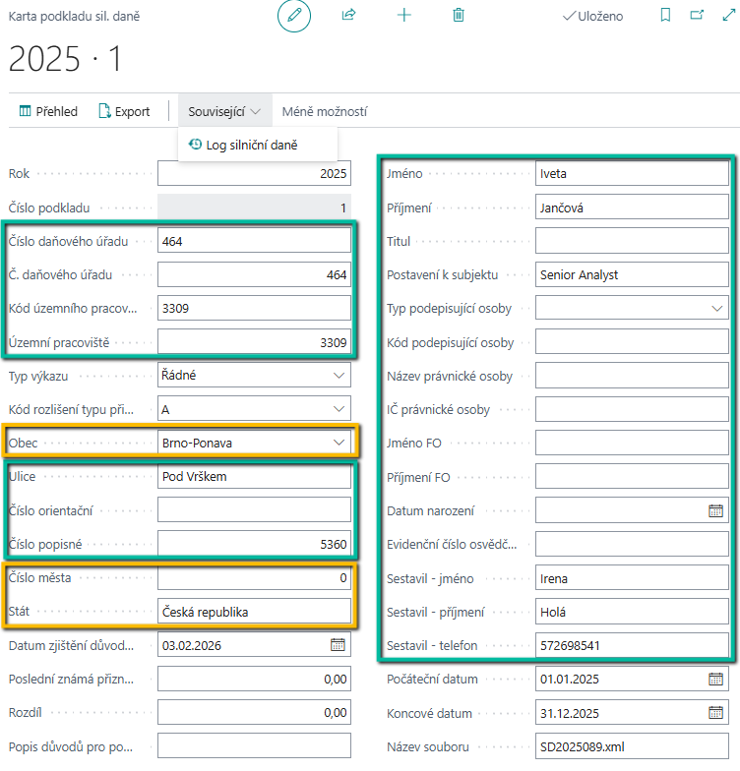This screenshot has width=740, height=771.
Task: Expand the Obec dropdown with Brno-Ponava
Action: tap(339, 443)
